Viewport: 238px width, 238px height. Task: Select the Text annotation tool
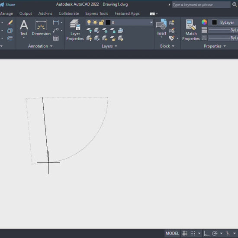(x=24, y=28)
